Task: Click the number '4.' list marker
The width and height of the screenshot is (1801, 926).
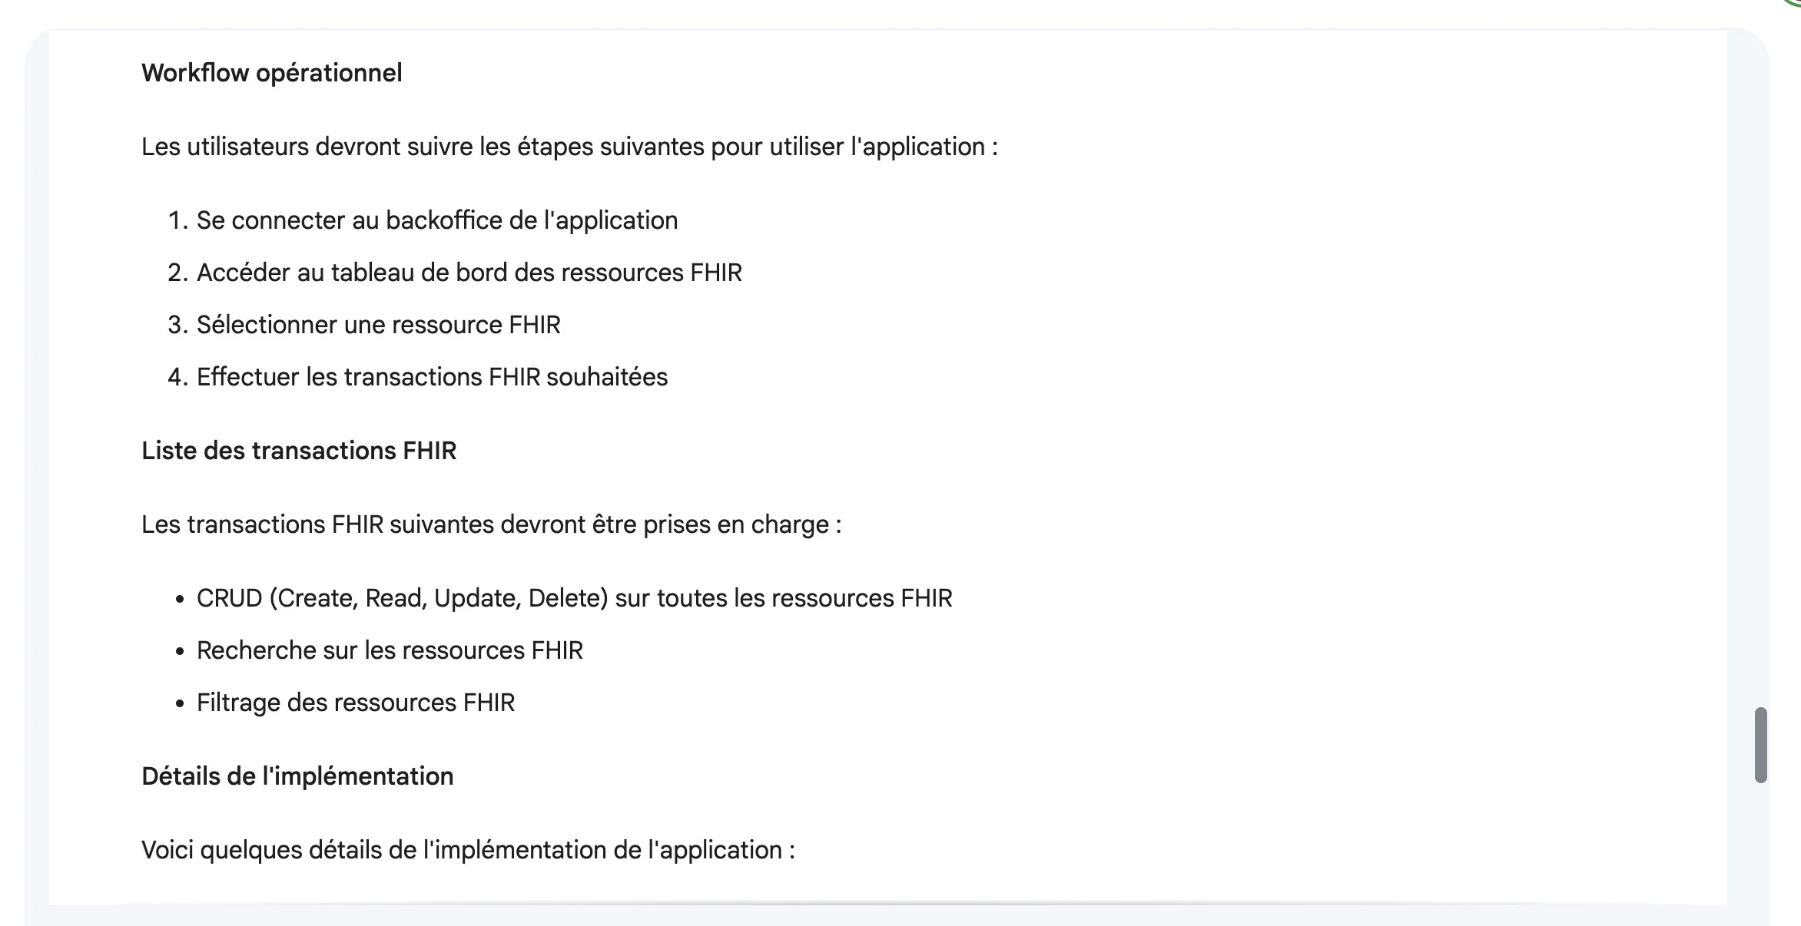Action: [177, 377]
